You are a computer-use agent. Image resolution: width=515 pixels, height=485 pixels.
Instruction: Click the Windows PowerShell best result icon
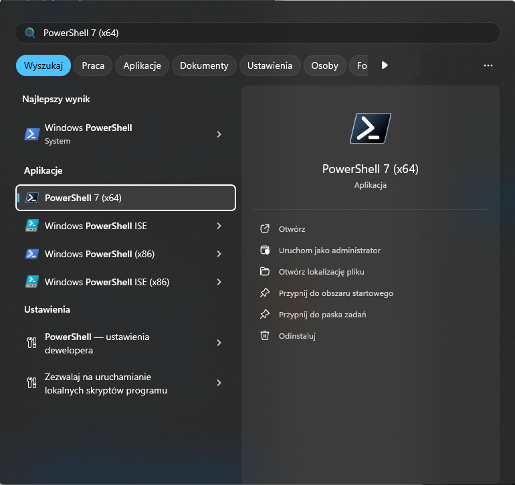(31, 134)
